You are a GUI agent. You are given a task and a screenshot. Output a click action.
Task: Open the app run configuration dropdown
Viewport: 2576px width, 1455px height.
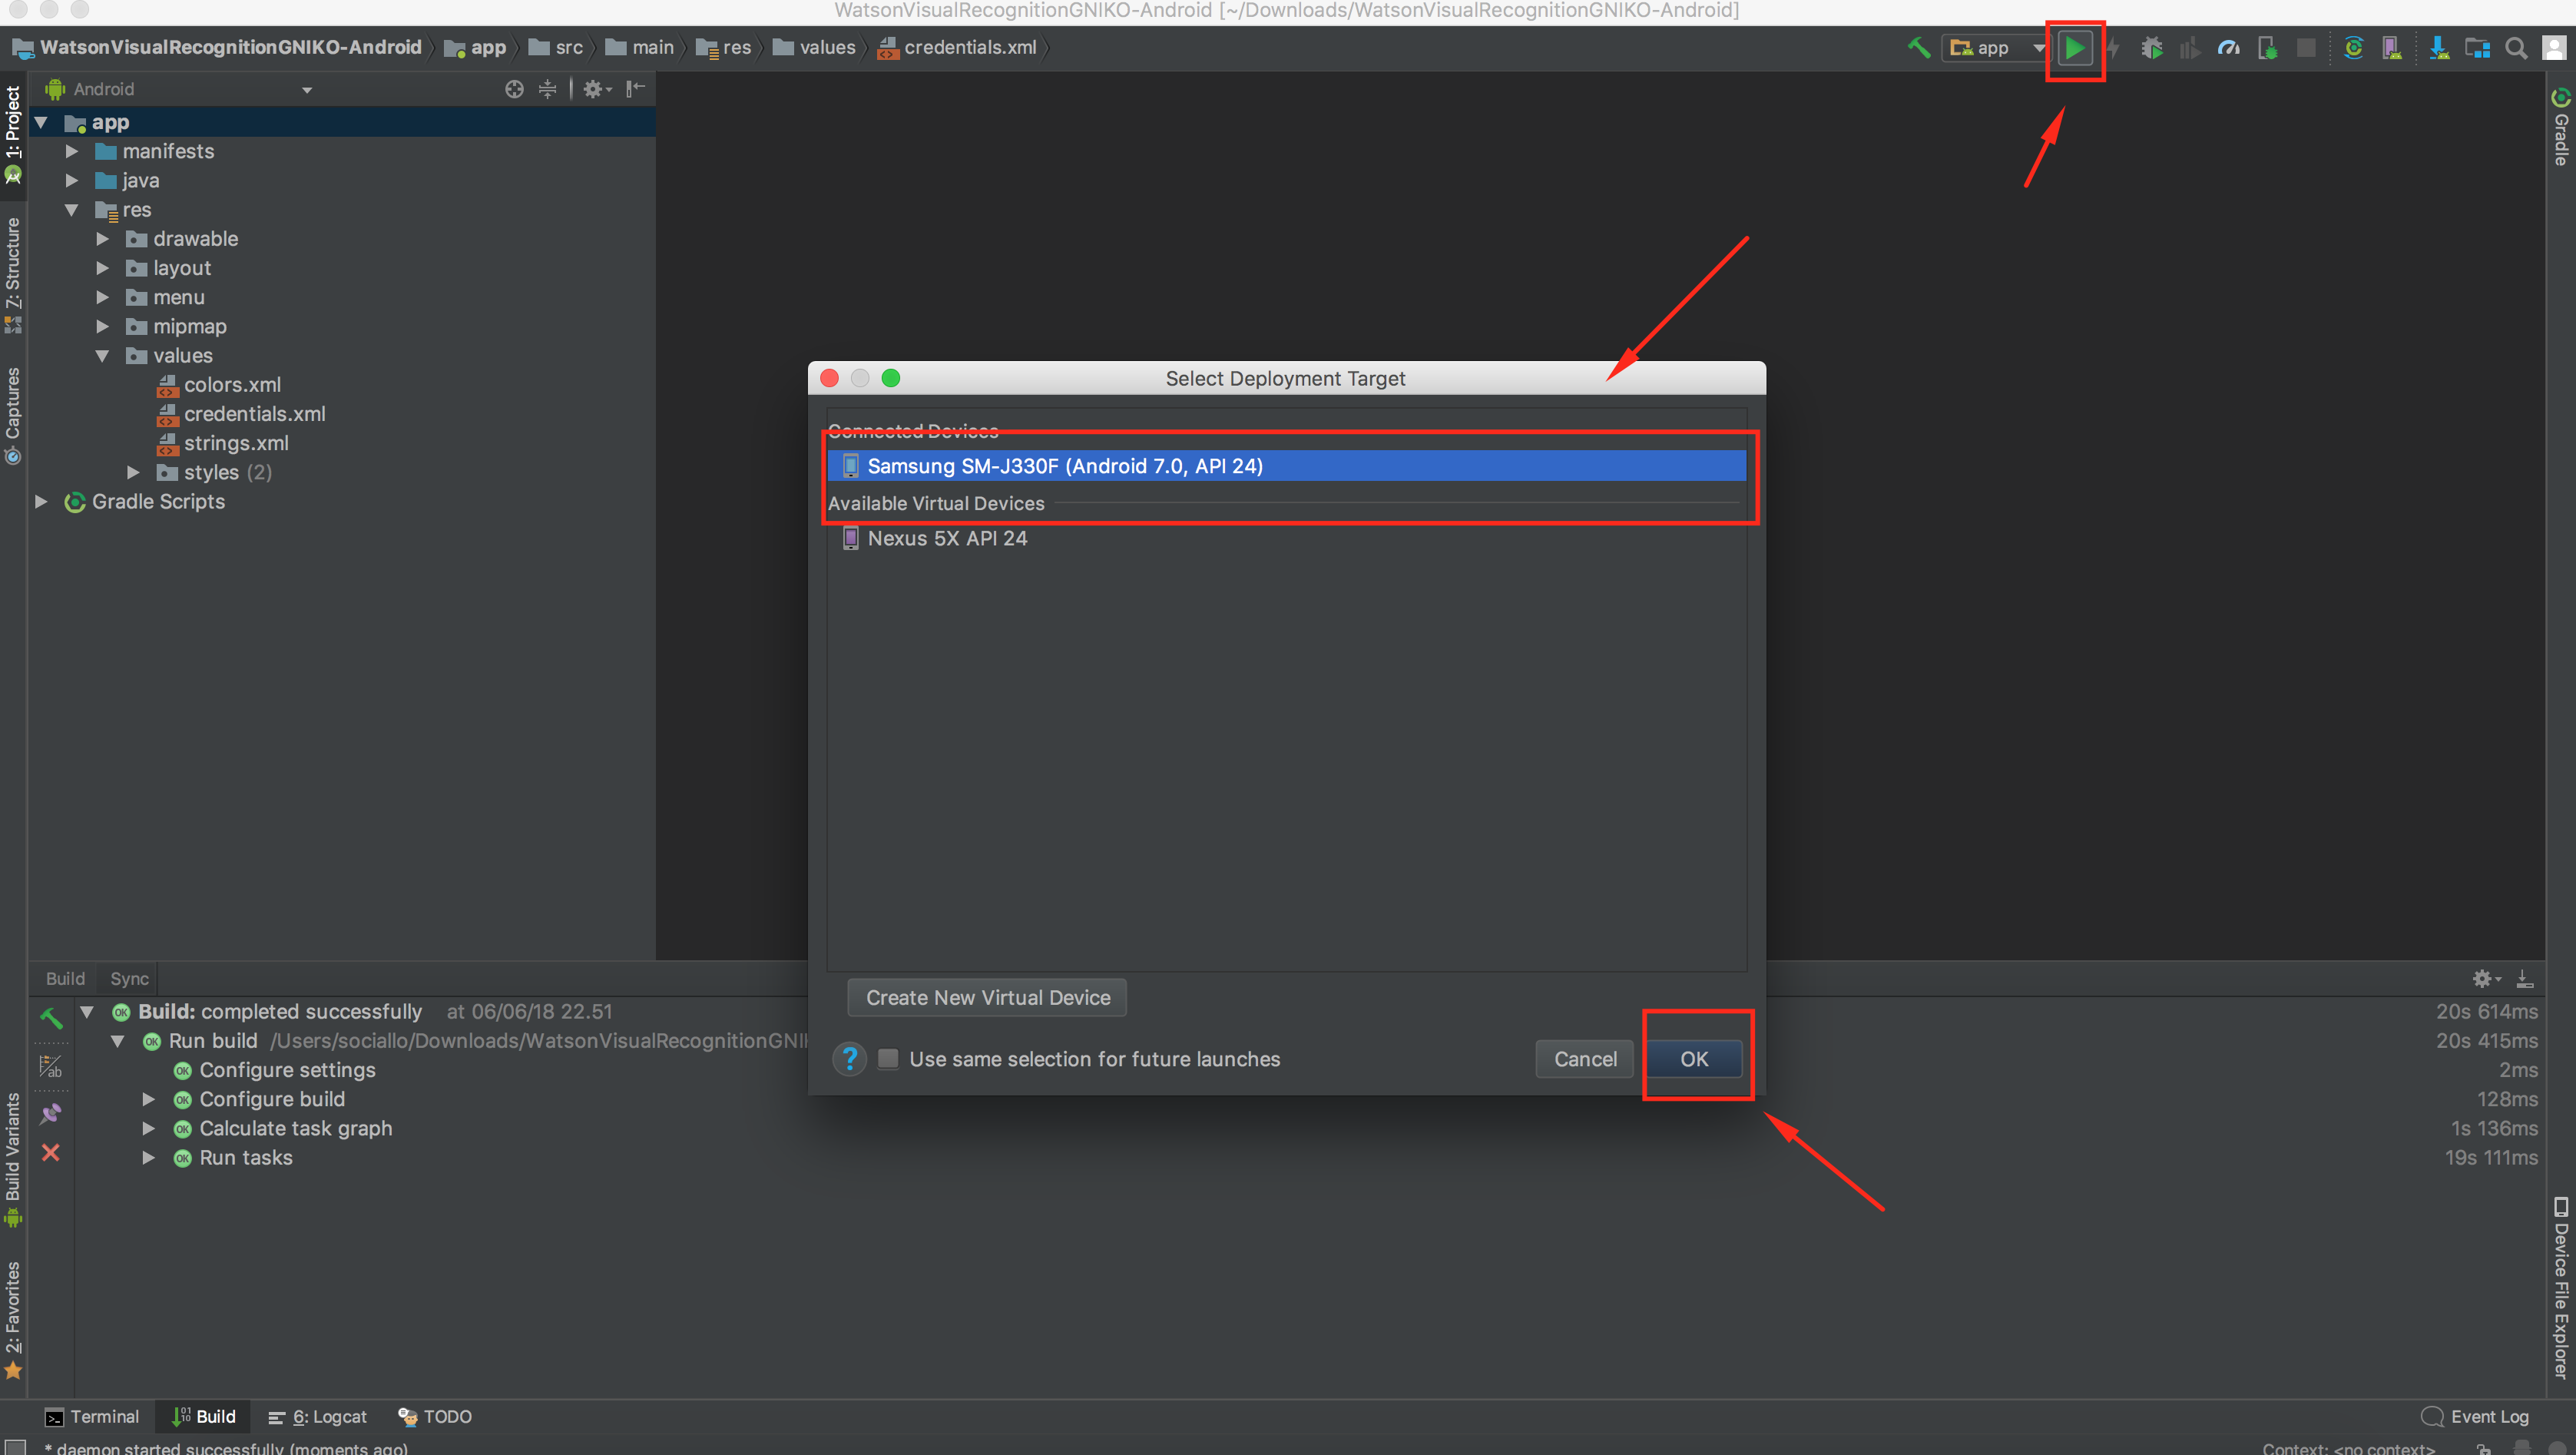click(x=1998, y=48)
